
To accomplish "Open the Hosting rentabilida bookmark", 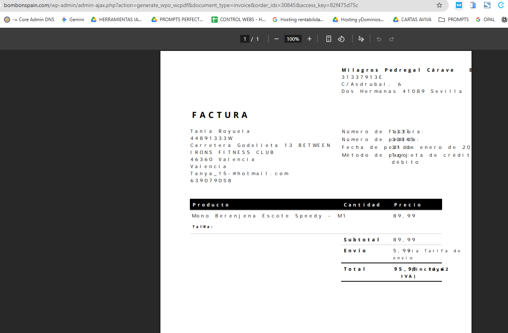I will point(298,19).
